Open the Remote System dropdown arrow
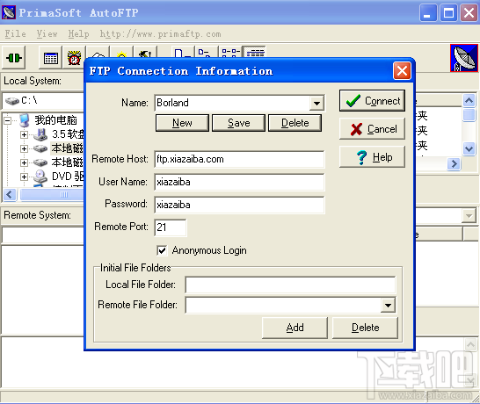 tap(469, 215)
